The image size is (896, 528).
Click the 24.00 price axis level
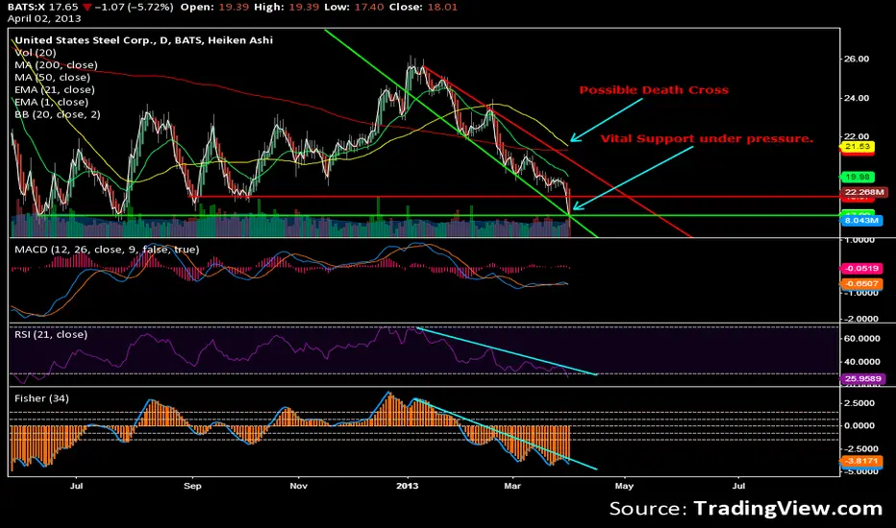(856, 98)
